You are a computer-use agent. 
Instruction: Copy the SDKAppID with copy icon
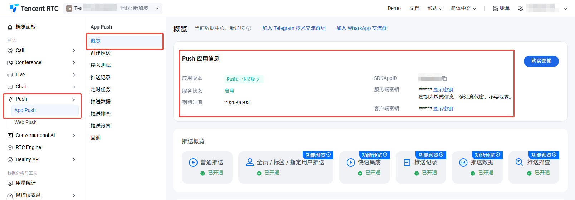click(x=444, y=78)
